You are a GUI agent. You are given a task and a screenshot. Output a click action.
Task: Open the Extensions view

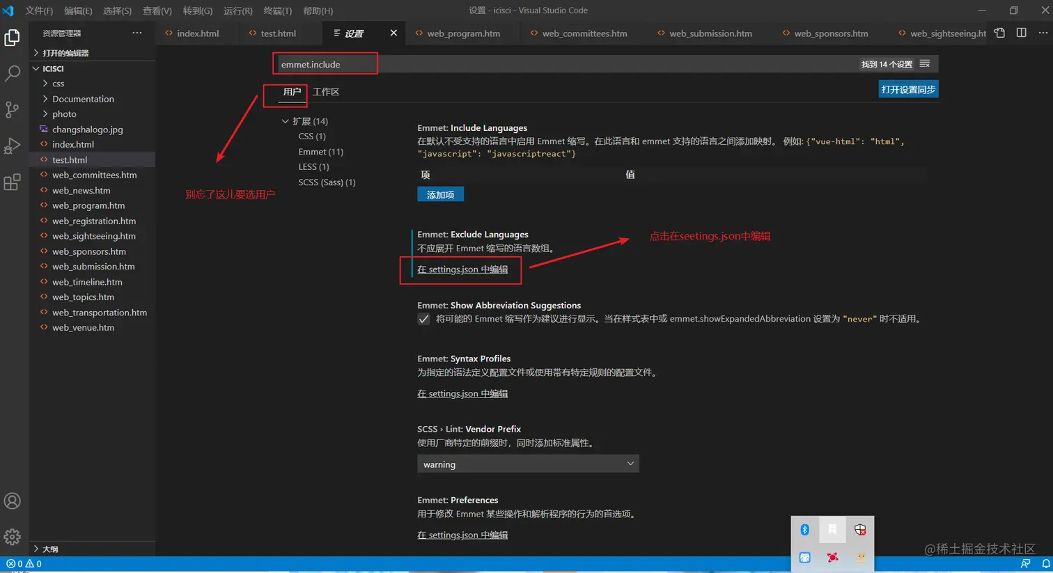pos(12,182)
